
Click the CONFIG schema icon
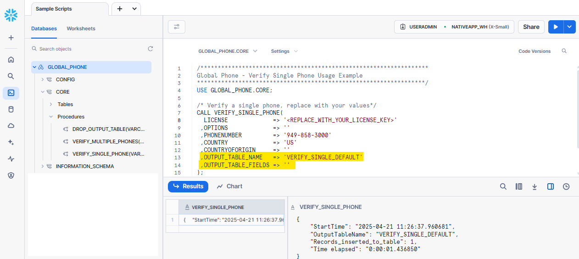tap(49, 79)
